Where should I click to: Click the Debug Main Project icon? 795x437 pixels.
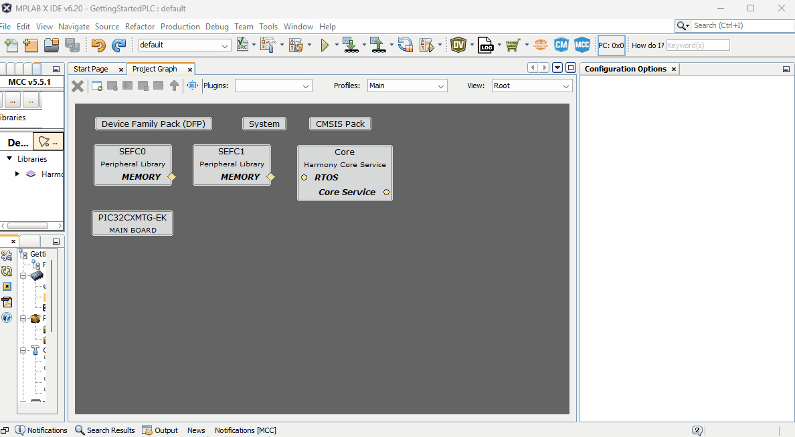[427, 45]
